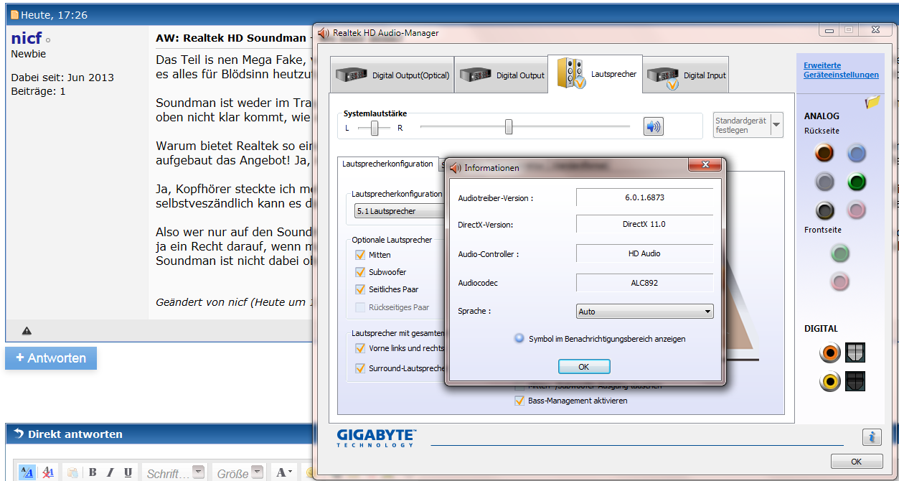Toggle the Subwoofer checkbox
The image size is (899, 481).
[x=360, y=272]
